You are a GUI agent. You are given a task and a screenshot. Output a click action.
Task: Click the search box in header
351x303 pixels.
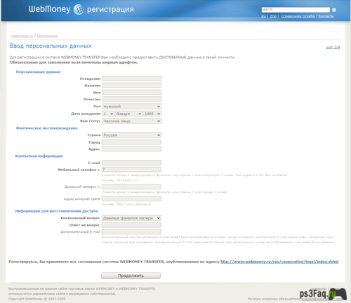point(296,10)
